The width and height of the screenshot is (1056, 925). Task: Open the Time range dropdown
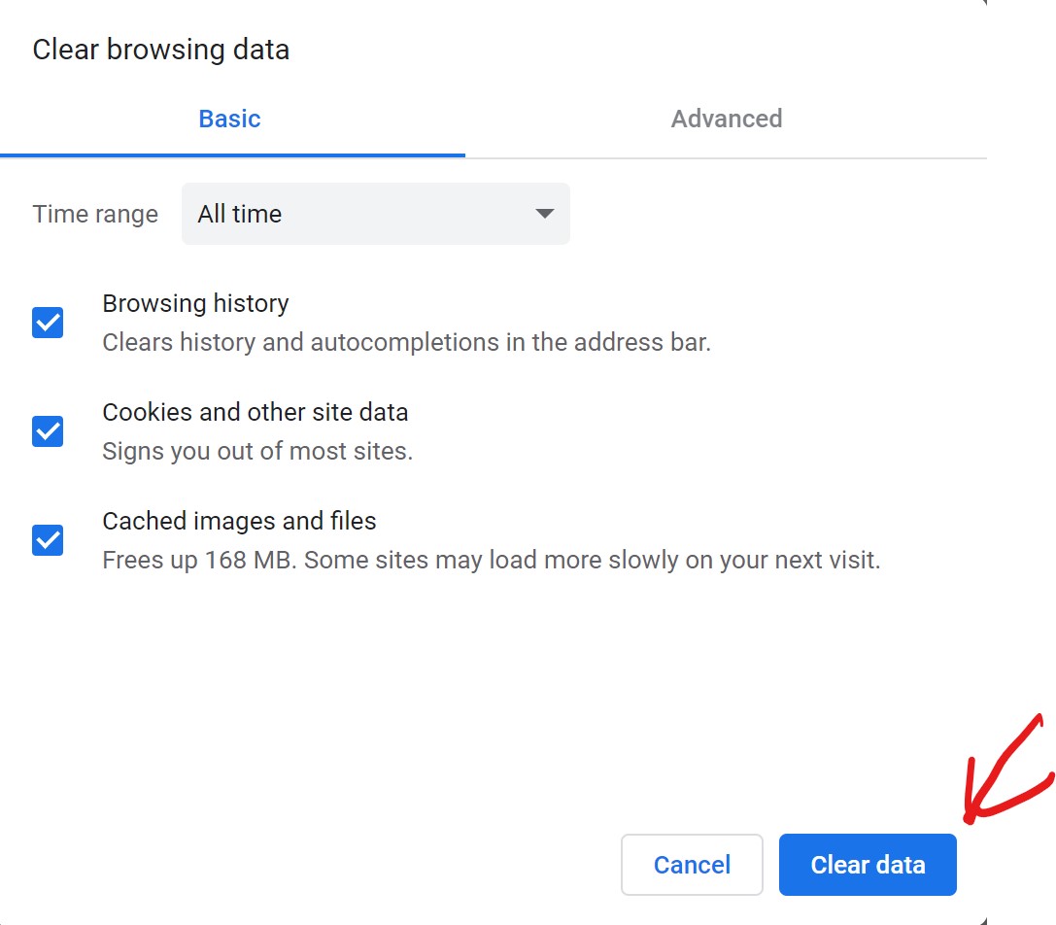click(x=376, y=214)
